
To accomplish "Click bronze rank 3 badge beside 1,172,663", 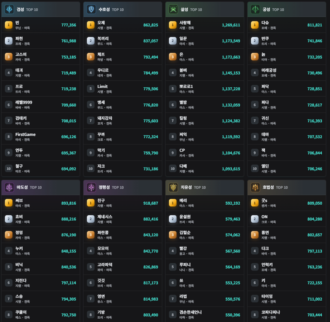I will coord(172,57).
